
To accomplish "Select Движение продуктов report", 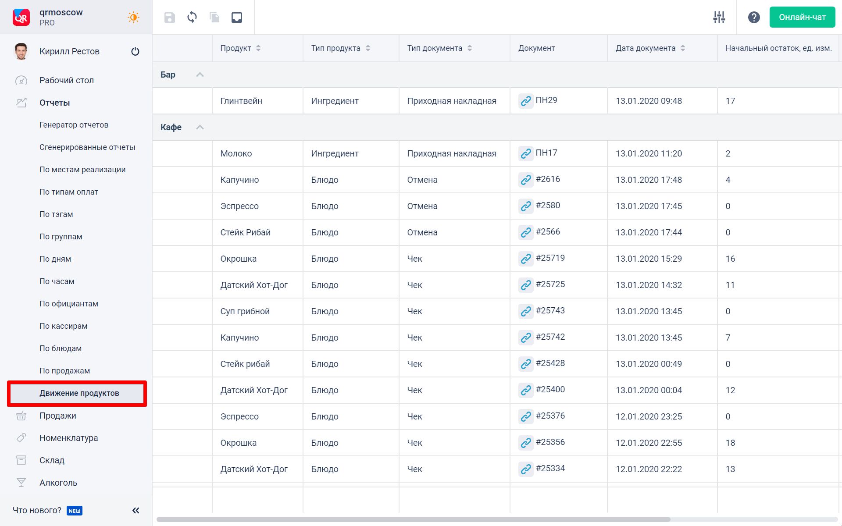I will coord(77,393).
